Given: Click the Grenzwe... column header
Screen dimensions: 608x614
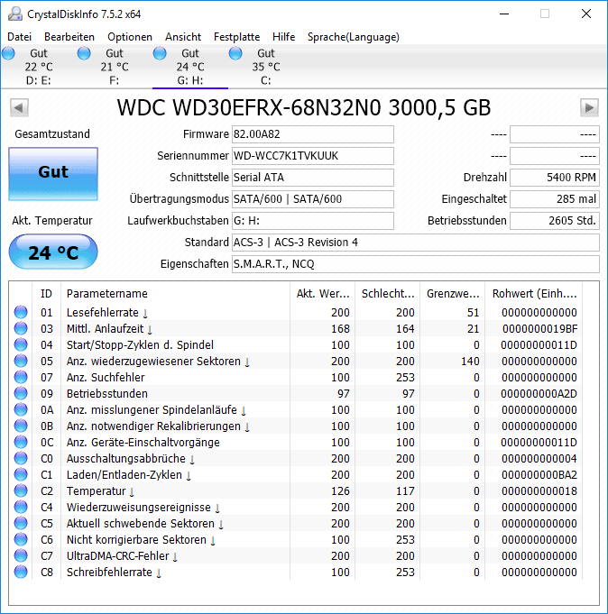Looking at the screenshot, I should point(453,293).
